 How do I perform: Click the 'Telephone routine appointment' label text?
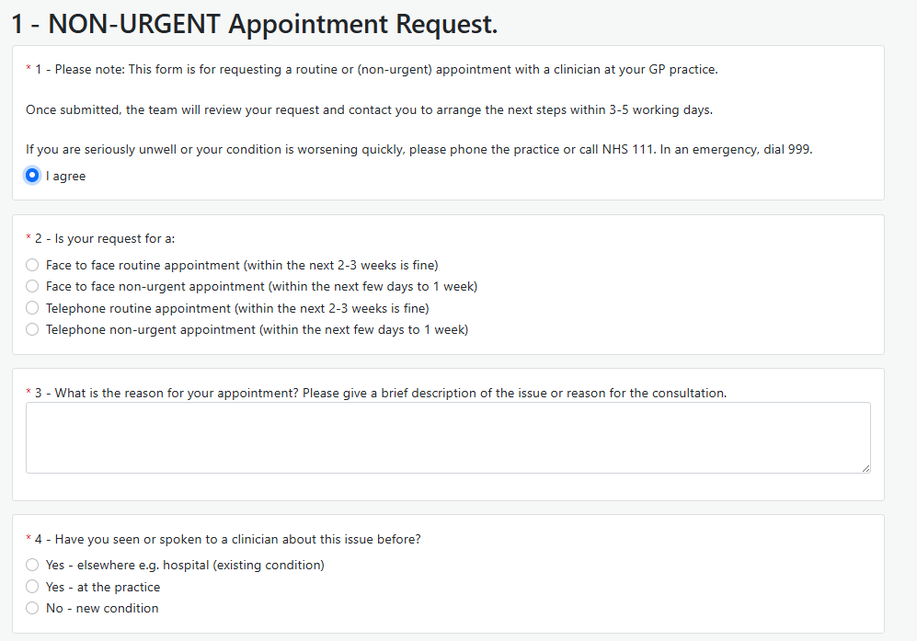[237, 308]
